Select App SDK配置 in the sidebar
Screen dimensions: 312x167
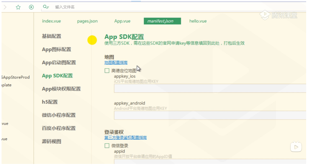click(57, 76)
